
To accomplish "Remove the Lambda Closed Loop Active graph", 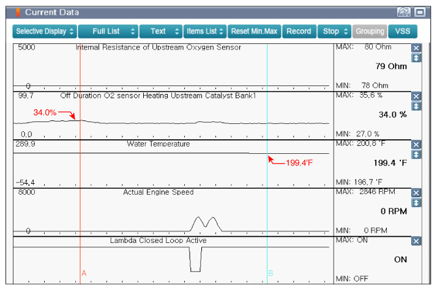I will (416, 241).
